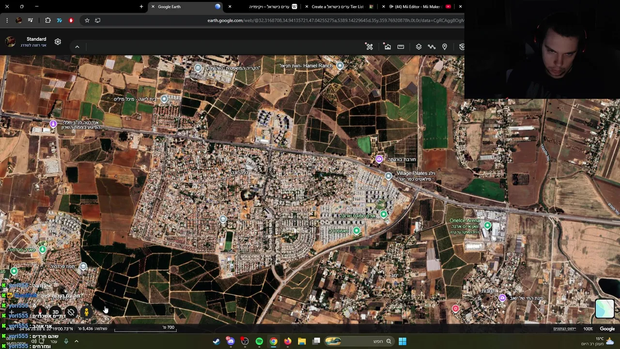Select the add placemark pin tool

(x=445, y=47)
